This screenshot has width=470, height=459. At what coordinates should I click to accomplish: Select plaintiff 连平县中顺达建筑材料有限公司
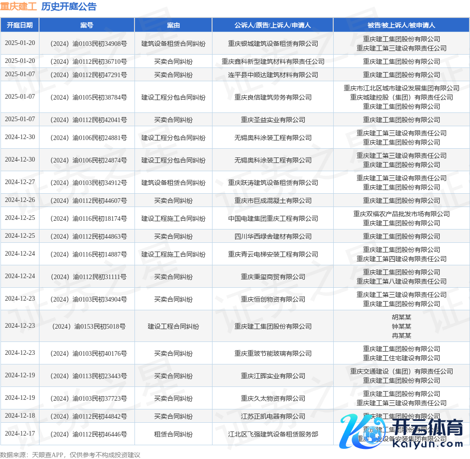click(x=273, y=75)
